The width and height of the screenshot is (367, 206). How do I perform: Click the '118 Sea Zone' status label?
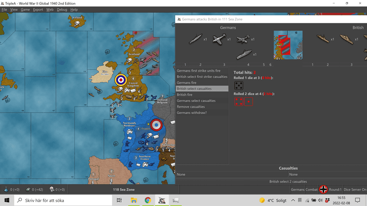124,190
